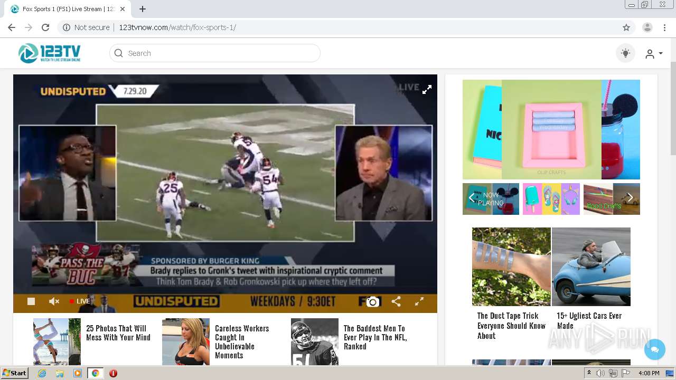Click the careless workers article thumbnail
The width and height of the screenshot is (676, 380).
click(x=186, y=341)
